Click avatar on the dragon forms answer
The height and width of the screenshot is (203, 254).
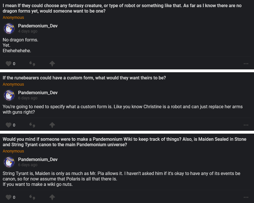coord(9,29)
